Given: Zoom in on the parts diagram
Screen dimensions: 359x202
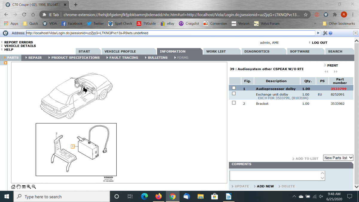Looking at the screenshot, I should pyautogui.click(x=29, y=187).
